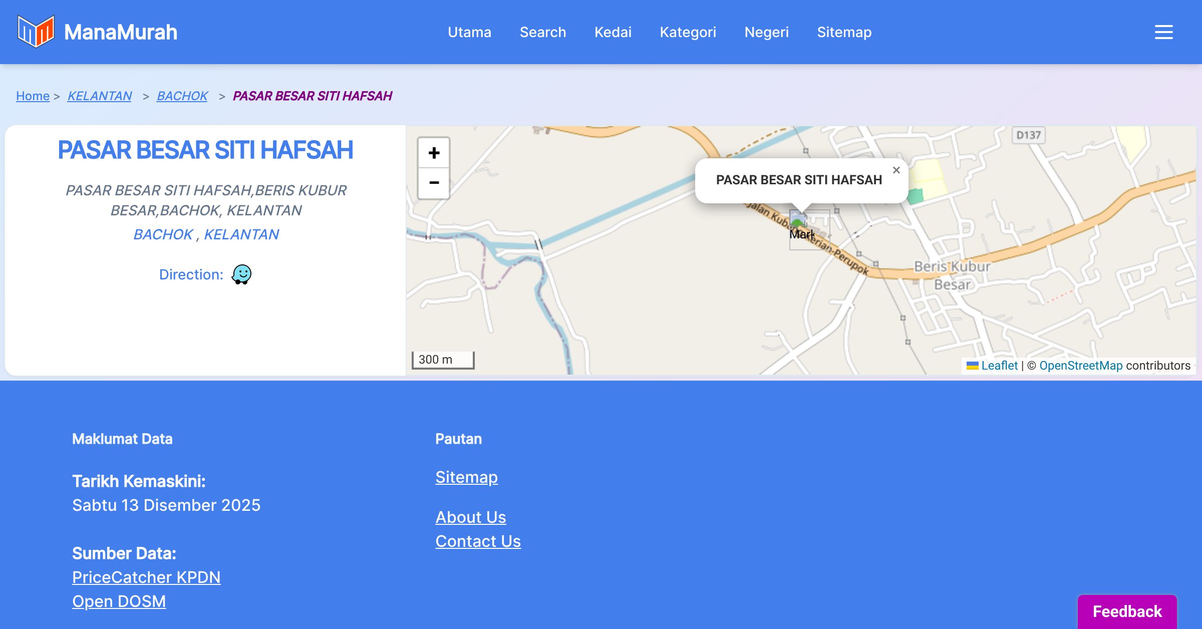1202x629 pixels.
Task: Go to the Search page
Action: point(543,32)
